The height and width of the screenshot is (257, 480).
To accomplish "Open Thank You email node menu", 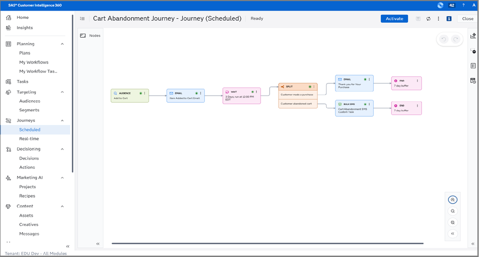I will click(369, 79).
